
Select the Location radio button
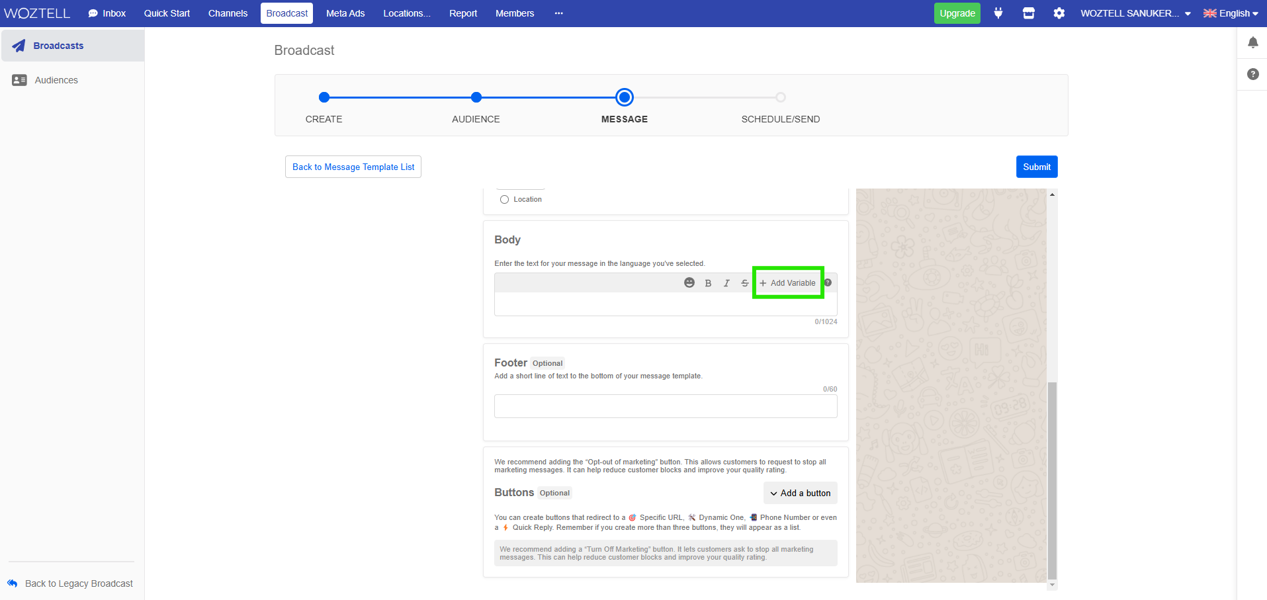click(x=504, y=199)
